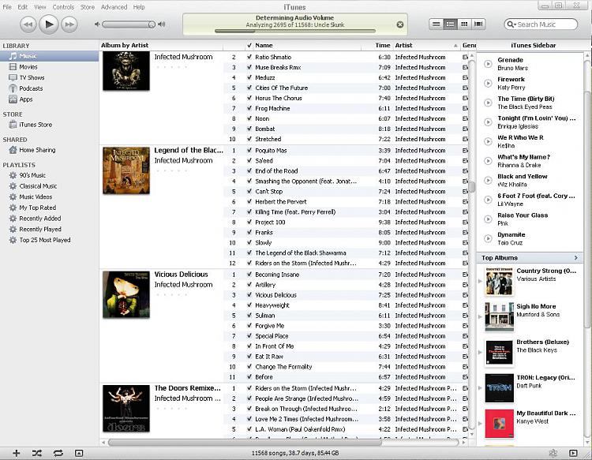Sort by Album by Artist header
Screen dimensions: 592x460
click(161, 45)
